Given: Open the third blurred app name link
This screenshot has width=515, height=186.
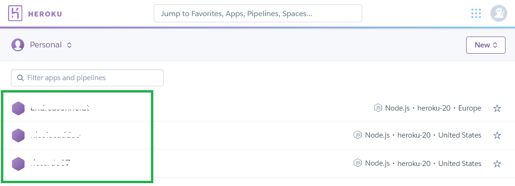Looking at the screenshot, I should click(50, 163).
